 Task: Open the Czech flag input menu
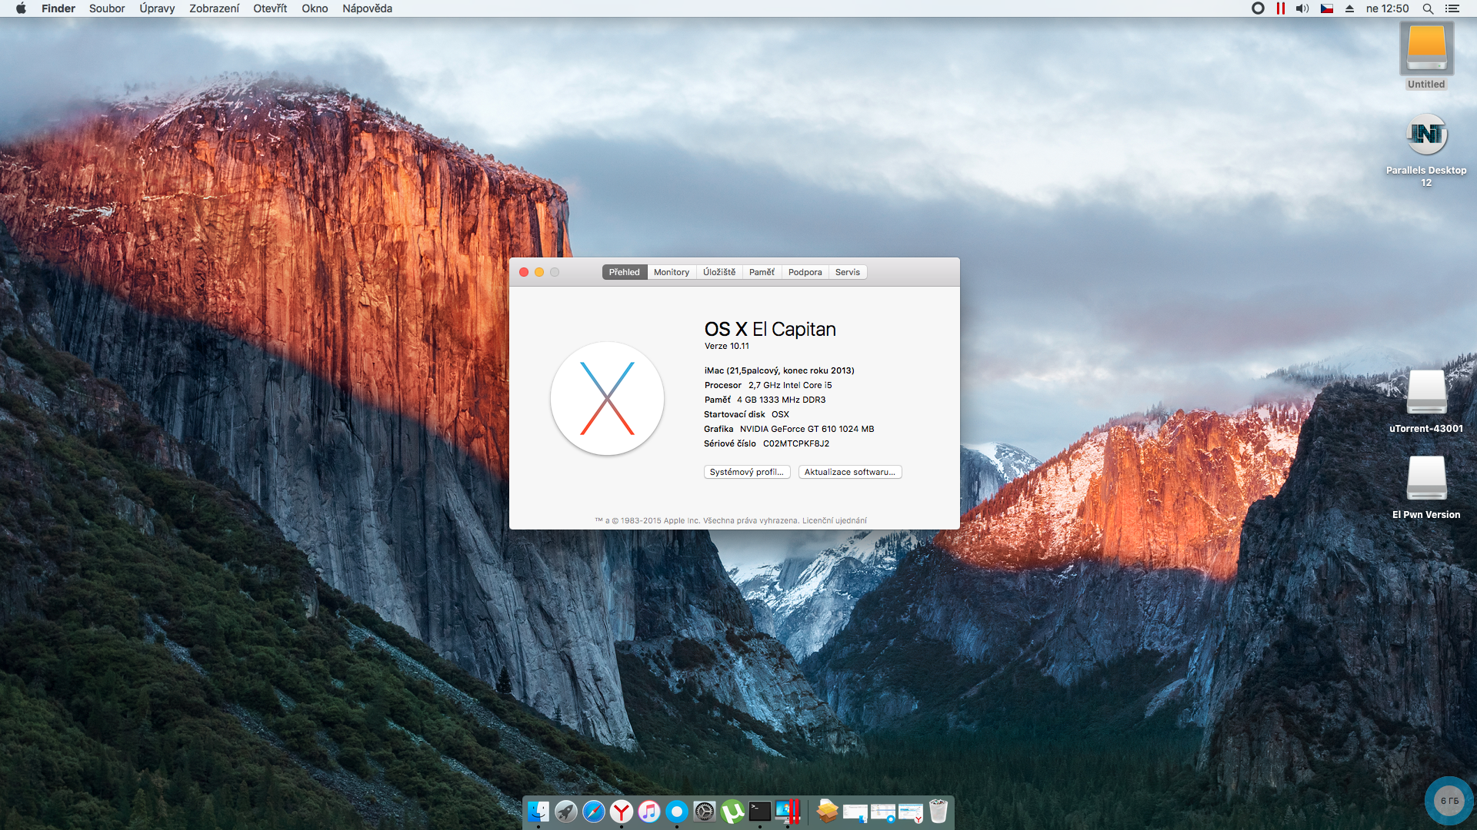coord(1327,8)
